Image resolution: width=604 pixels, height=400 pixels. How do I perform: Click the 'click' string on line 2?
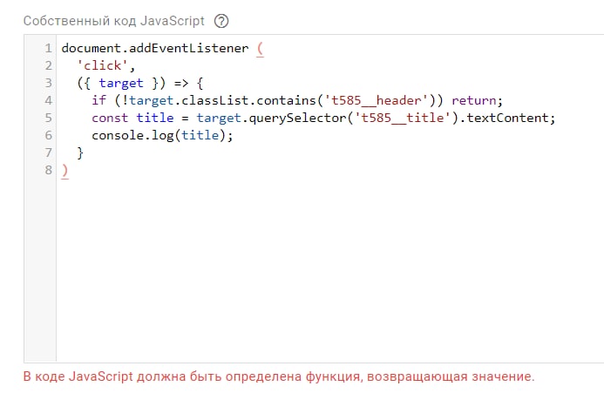103,65
